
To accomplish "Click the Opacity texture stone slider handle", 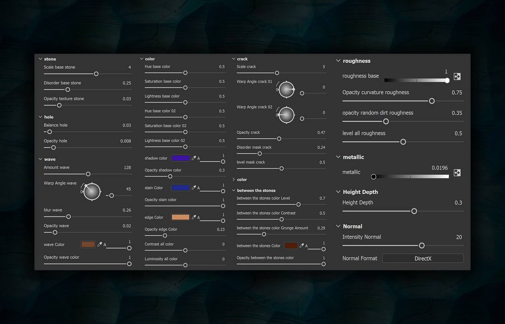I will click(59, 105).
